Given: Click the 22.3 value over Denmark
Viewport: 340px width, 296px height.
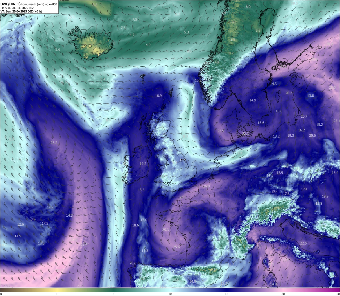Looking at the screenshot, I should point(246,134).
